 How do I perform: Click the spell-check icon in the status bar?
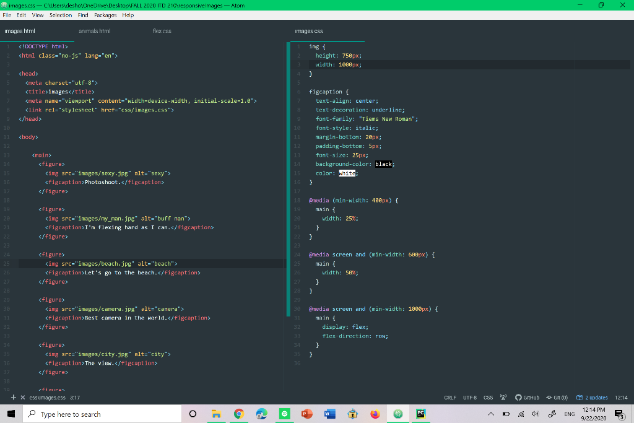503,398
